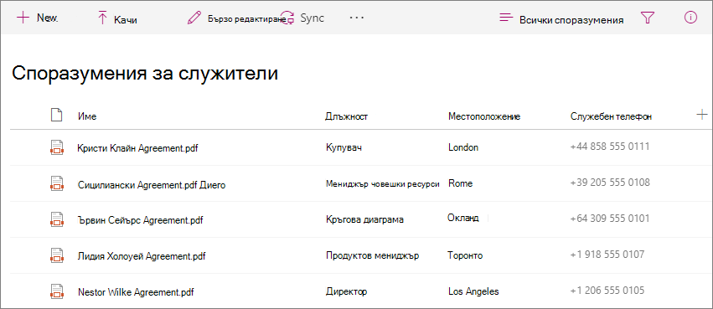Open the more options ellipsis
The width and height of the screenshot is (713, 309).
357,18
